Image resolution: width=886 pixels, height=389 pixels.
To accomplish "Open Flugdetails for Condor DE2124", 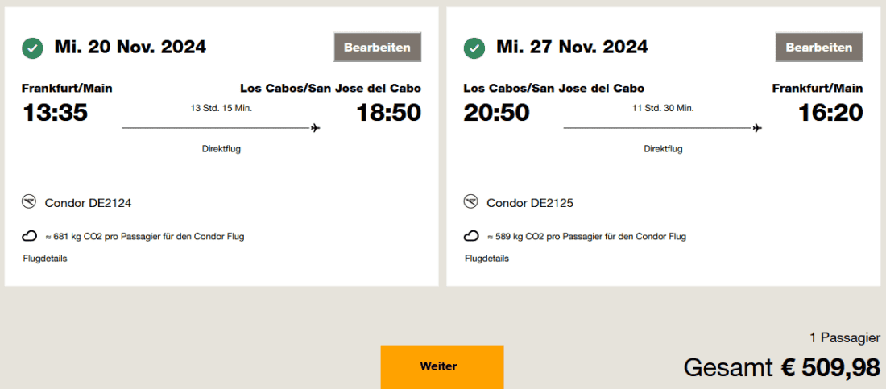I will pos(44,259).
